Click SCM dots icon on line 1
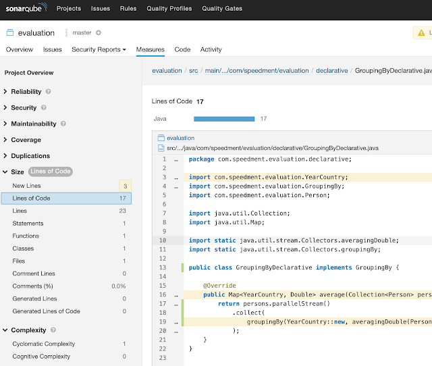This screenshot has height=366, width=432. (x=175, y=159)
